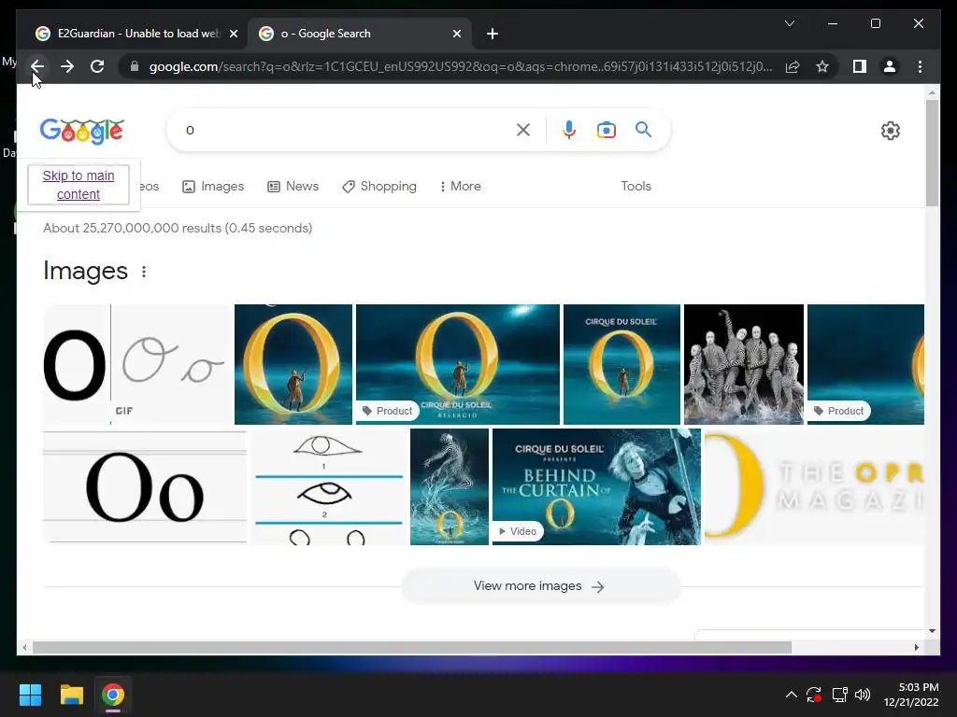
Task: Open the swirling water figure poster image
Action: pos(450,486)
